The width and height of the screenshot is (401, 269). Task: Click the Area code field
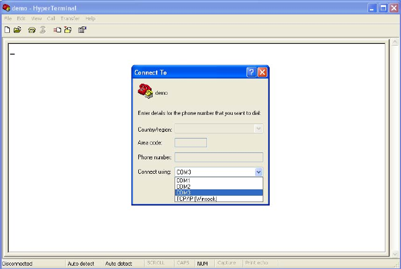tap(191, 143)
